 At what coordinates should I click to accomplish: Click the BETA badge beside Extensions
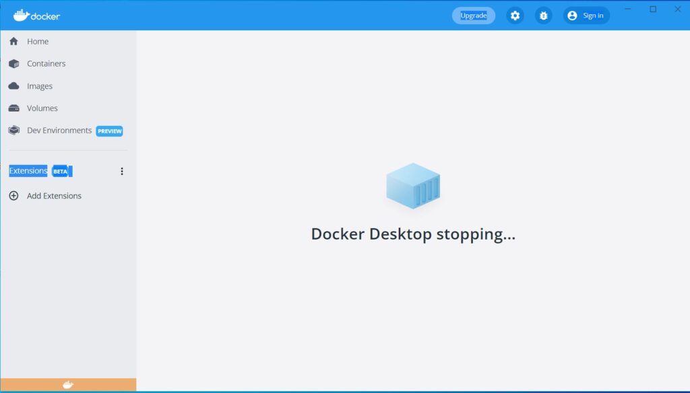pyautogui.click(x=60, y=172)
